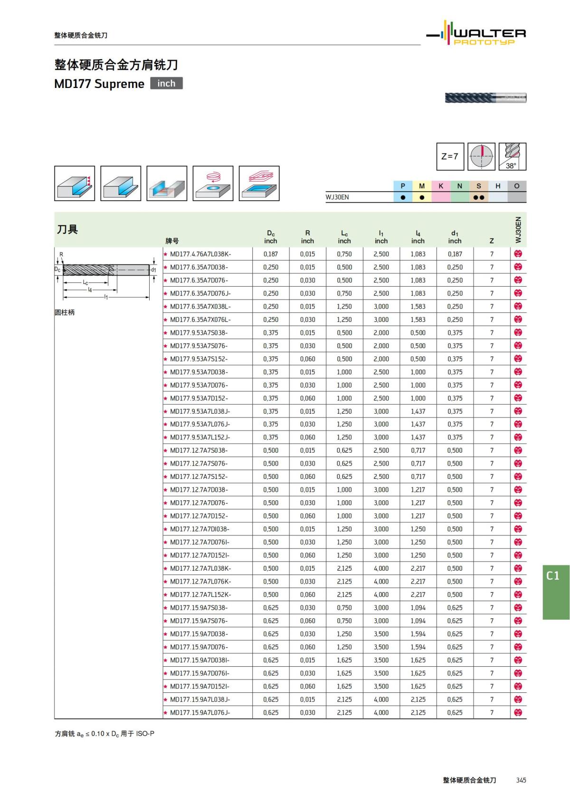This screenshot has height=807, width=570.
Task: Click availability icon for MD177.12.7A7S038-
Action: (x=518, y=450)
